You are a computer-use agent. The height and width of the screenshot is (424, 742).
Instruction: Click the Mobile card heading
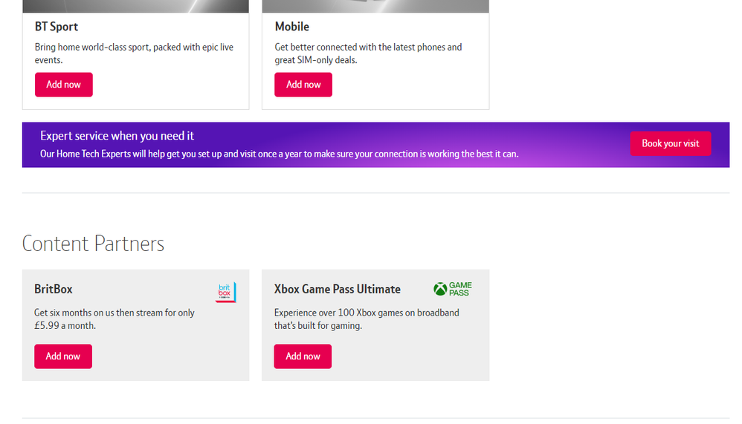point(292,27)
